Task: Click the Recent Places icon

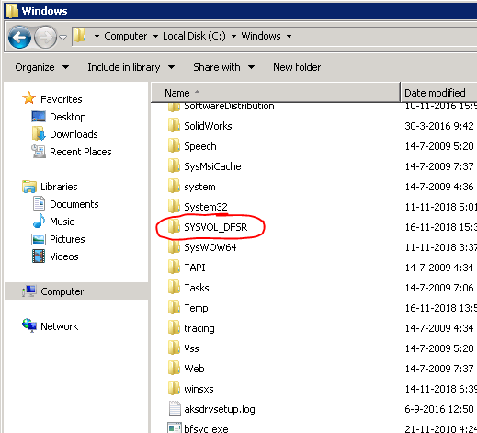Action: (x=39, y=152)
